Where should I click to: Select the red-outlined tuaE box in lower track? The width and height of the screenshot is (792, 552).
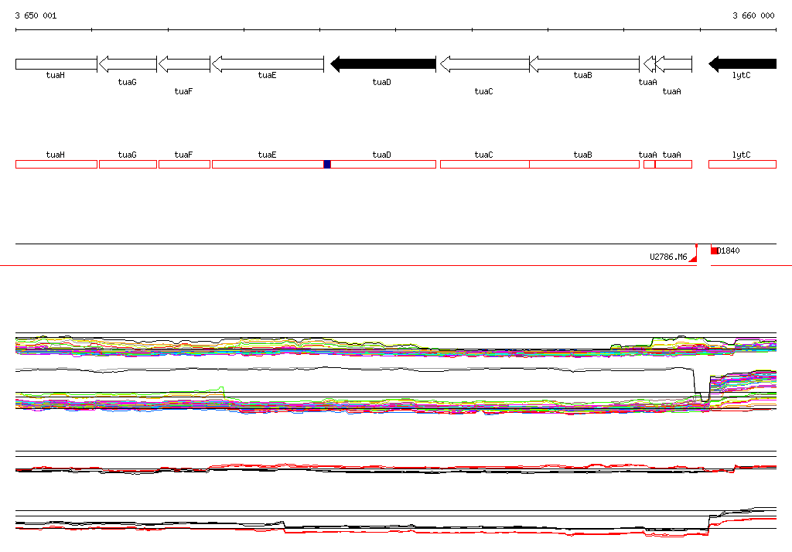[267, 164]
